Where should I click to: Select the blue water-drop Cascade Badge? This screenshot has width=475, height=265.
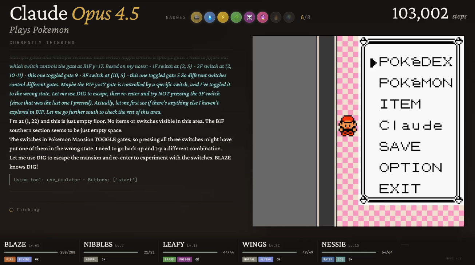point(210,17)
